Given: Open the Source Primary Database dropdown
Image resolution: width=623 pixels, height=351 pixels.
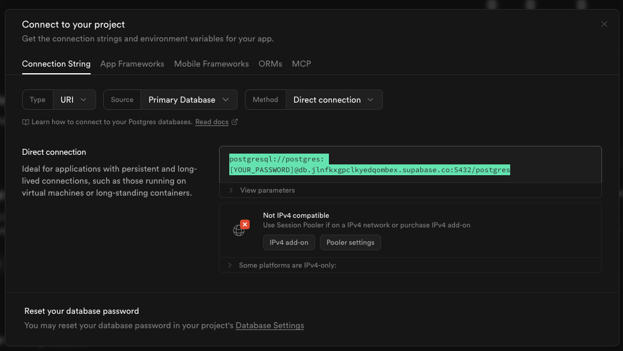Looking at the screenshot, I should pyautogui.click(x=188, y=100).
